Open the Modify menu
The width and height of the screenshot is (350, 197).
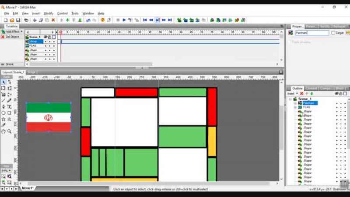tap(48, 14)
